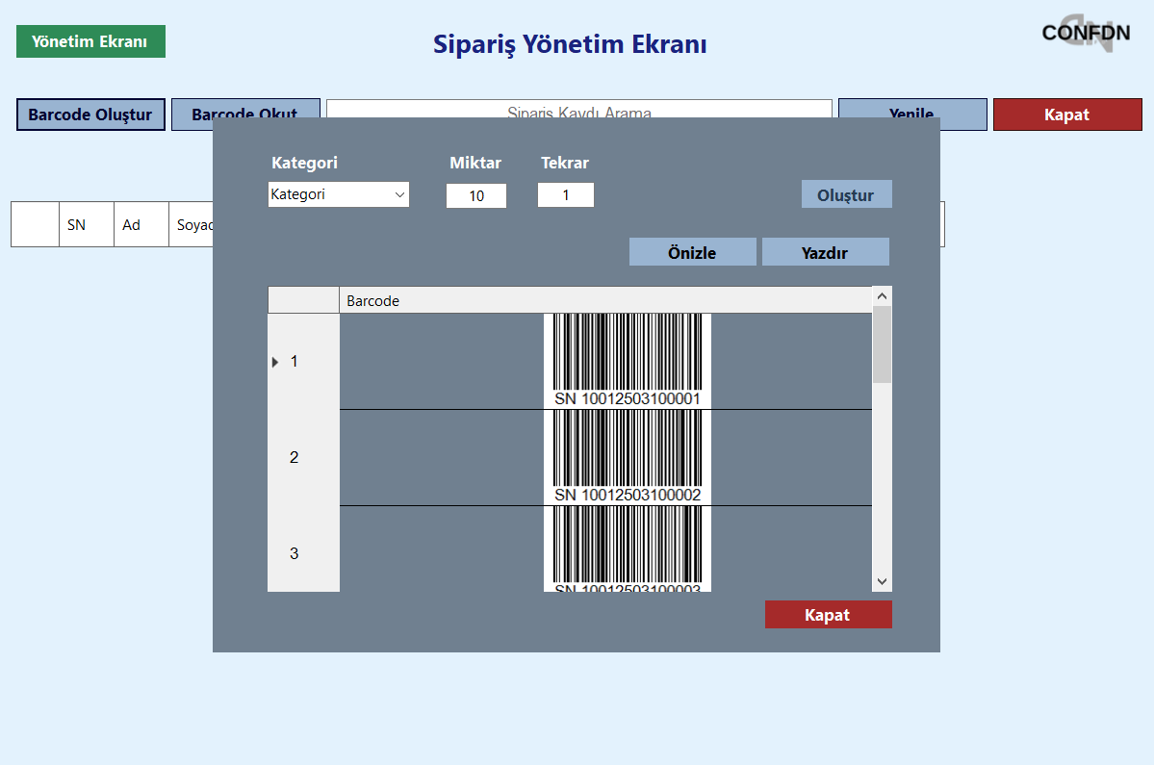
Task: Click the blank corner header cell of barcode grid
Action: click(x=303, y=300)
